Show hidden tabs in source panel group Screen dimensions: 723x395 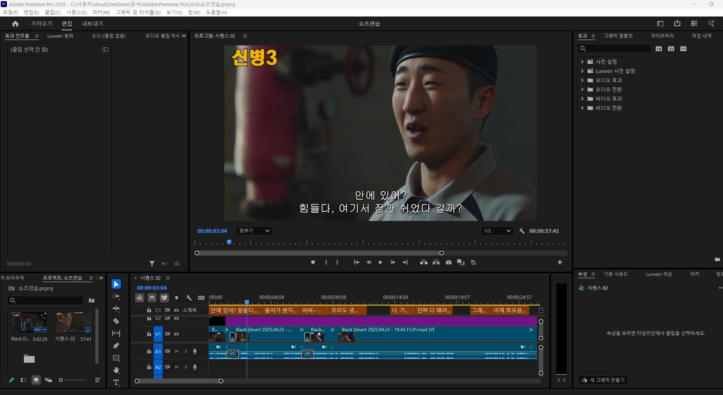tap(184, 36)
